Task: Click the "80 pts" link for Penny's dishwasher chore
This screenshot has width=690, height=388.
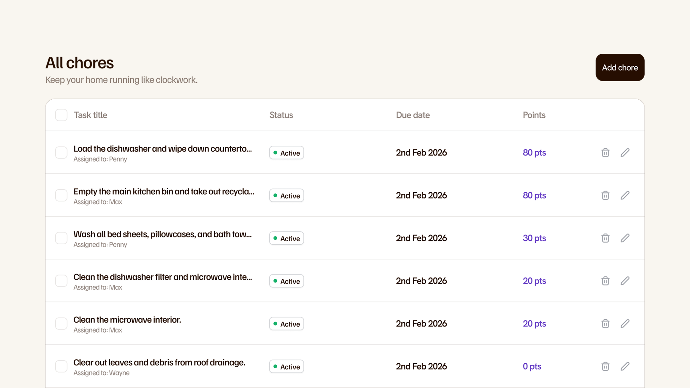Action: [534, 153]
